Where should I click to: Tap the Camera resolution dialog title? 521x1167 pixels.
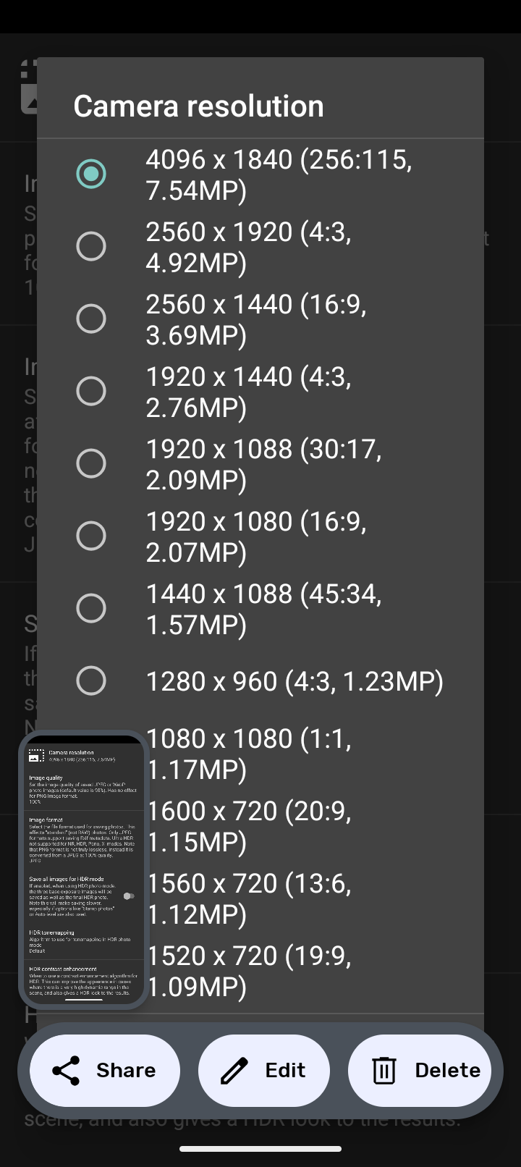click(198, 106)
